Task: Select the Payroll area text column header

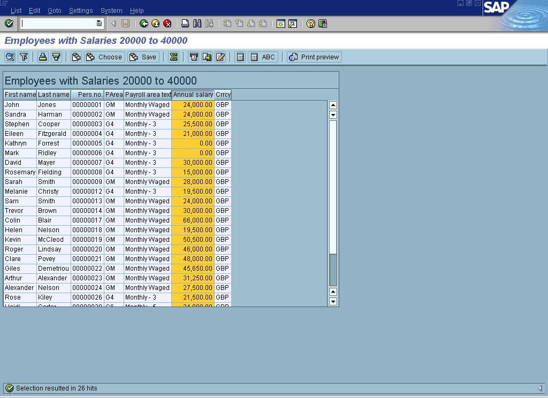Action: [x=148, y=95]
